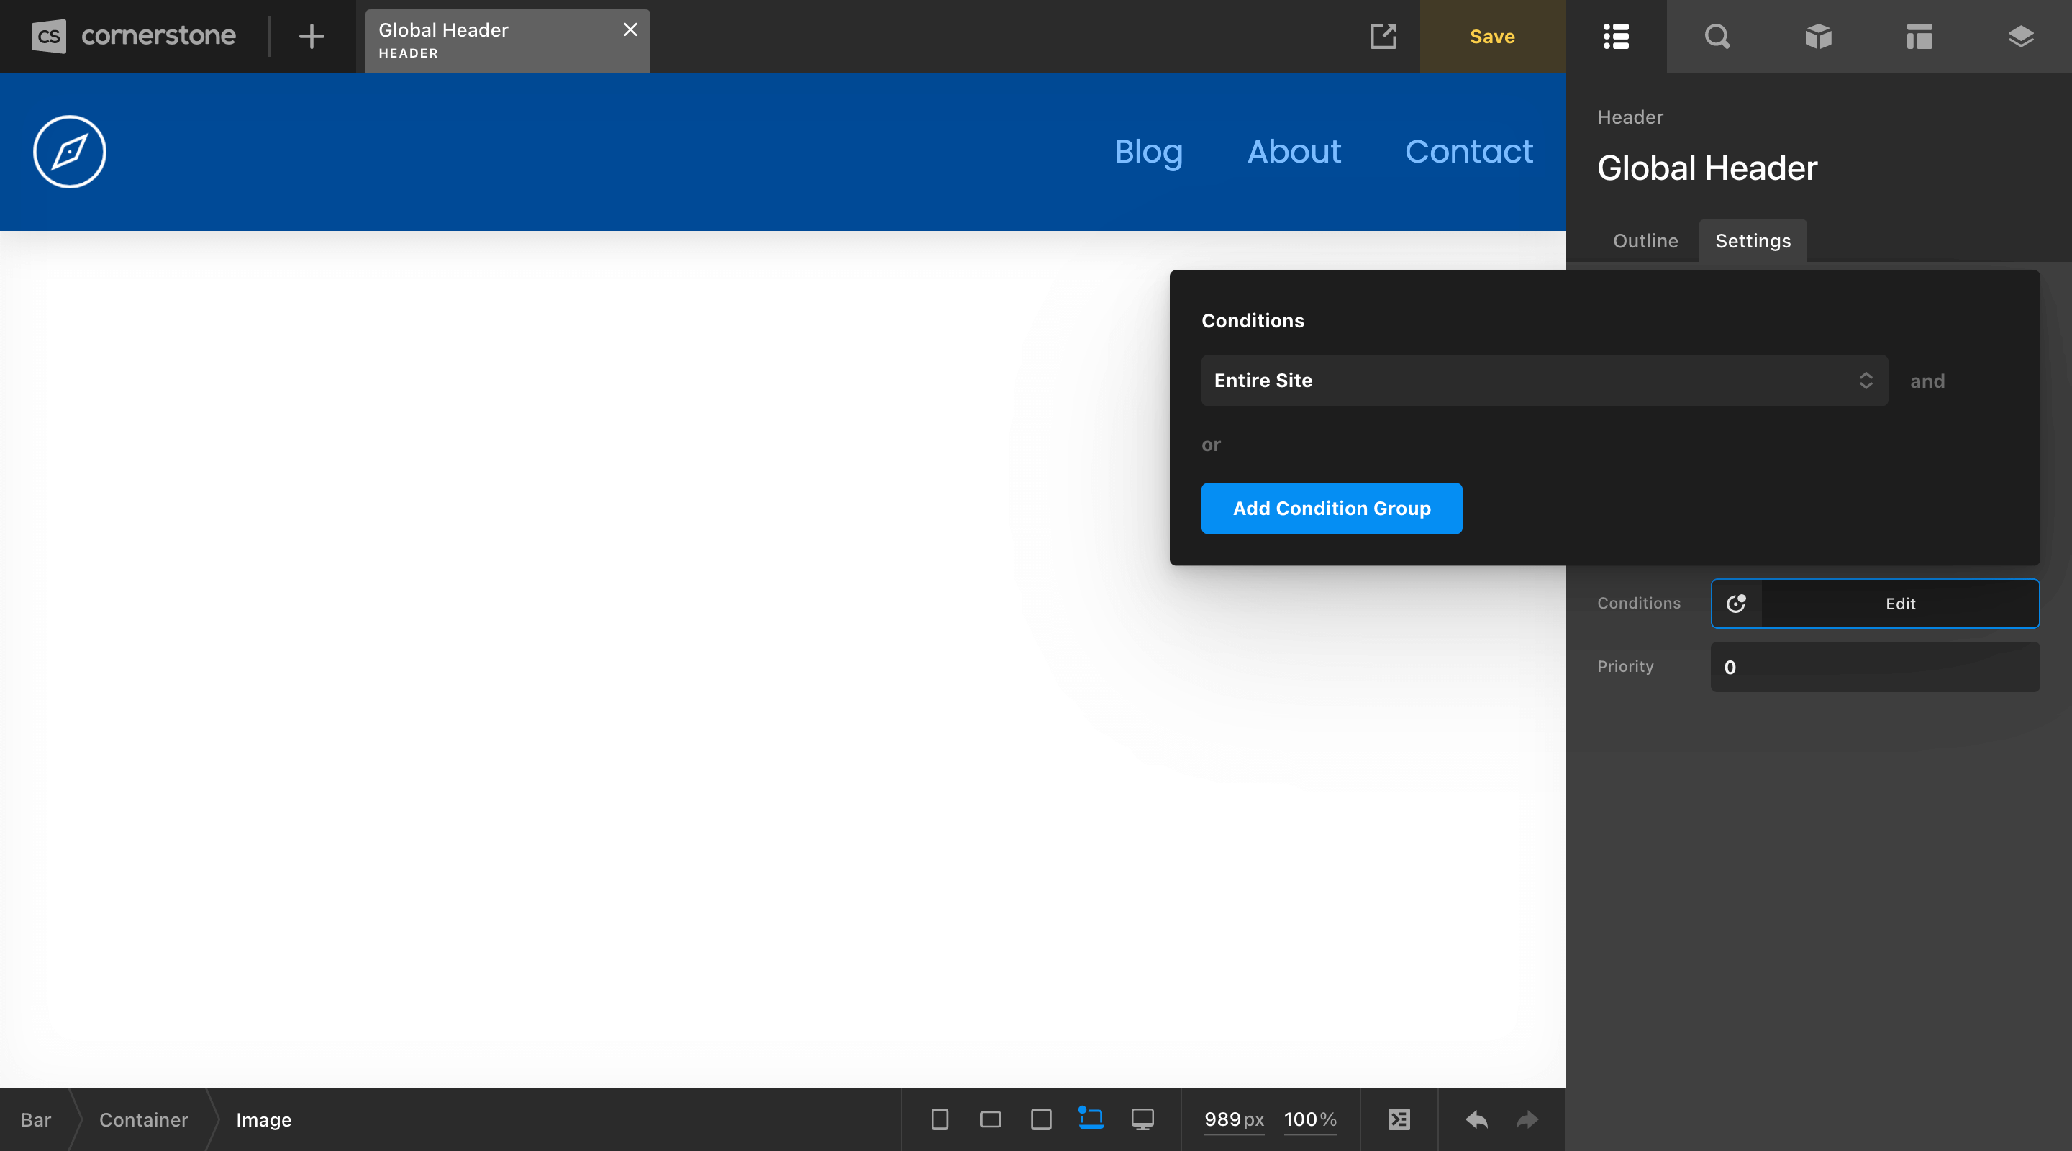Enable the tablet landscape viewport

click(990, 1119)
